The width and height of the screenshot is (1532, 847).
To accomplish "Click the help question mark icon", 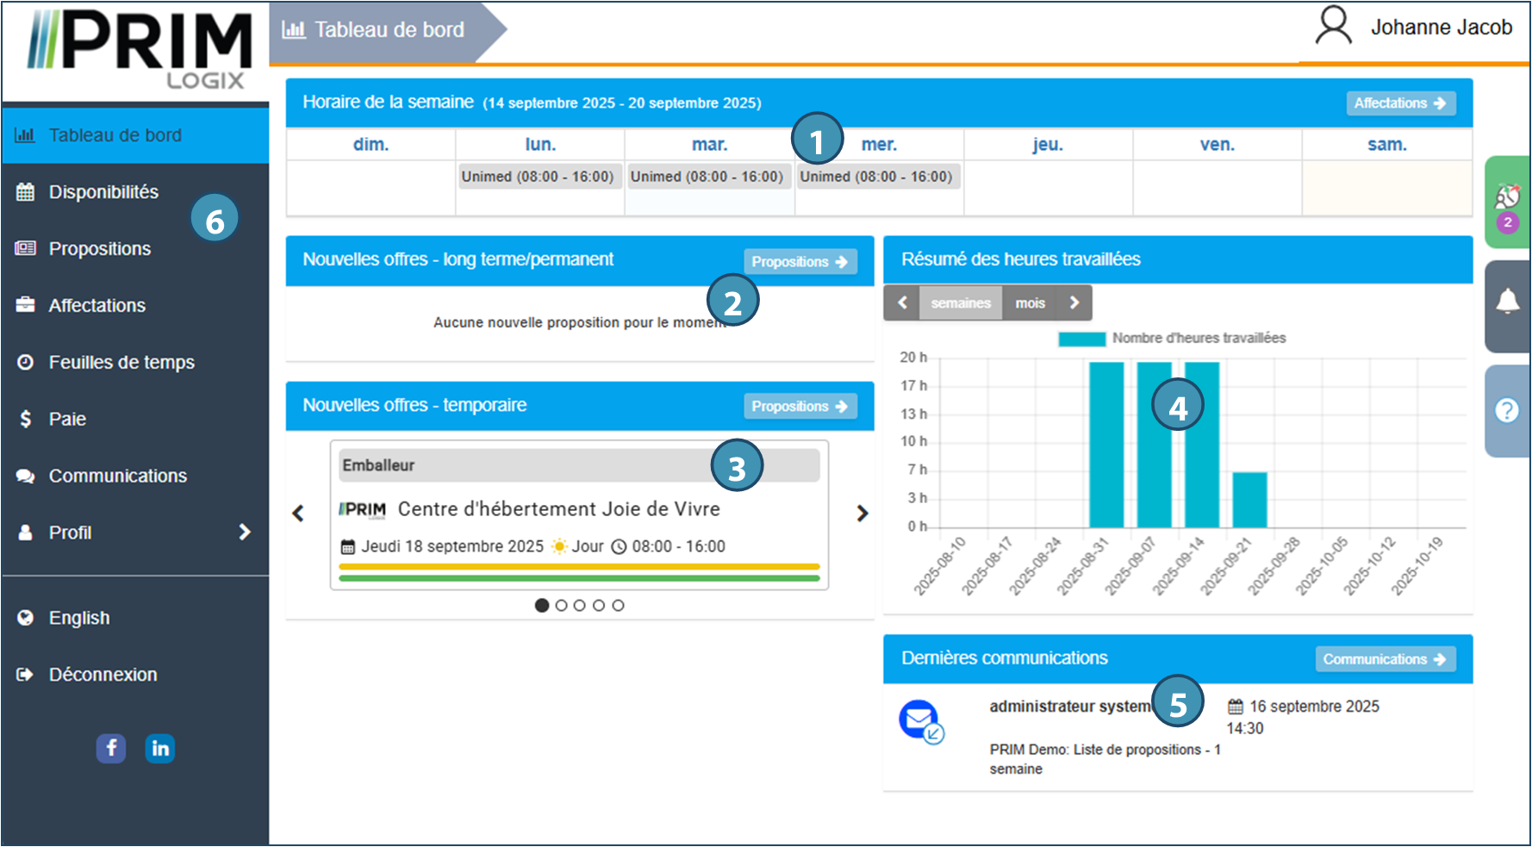I will pos(1507,410).
